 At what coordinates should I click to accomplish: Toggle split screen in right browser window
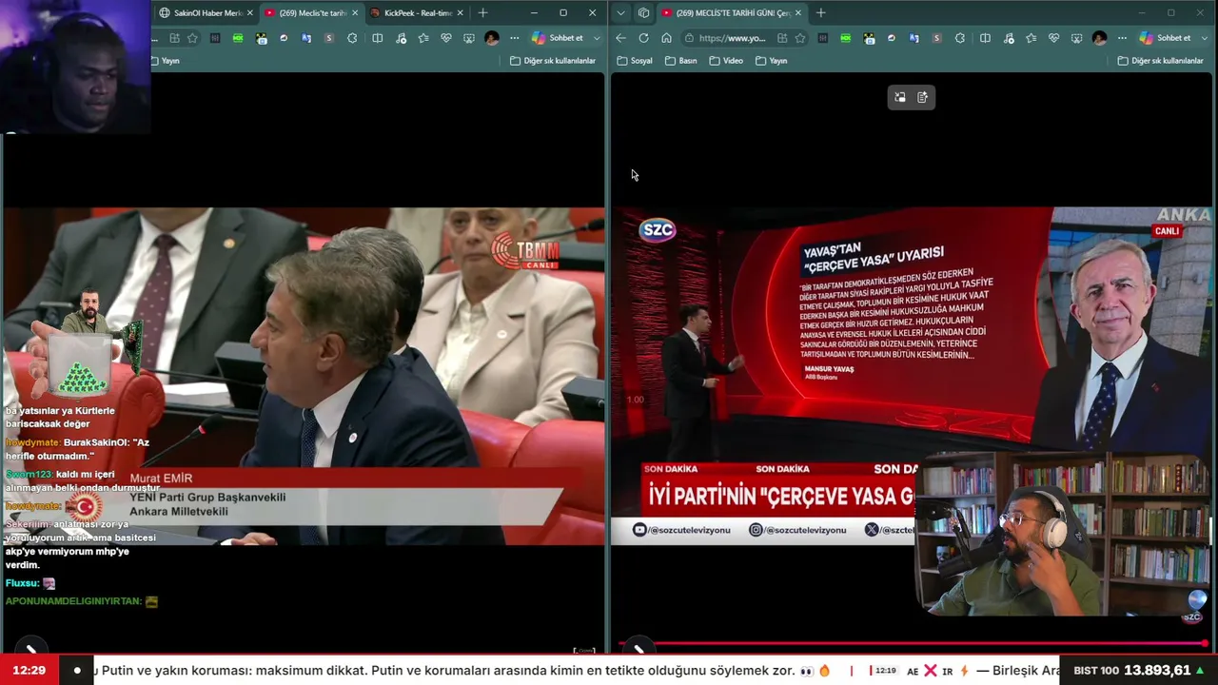click(985, 38)
